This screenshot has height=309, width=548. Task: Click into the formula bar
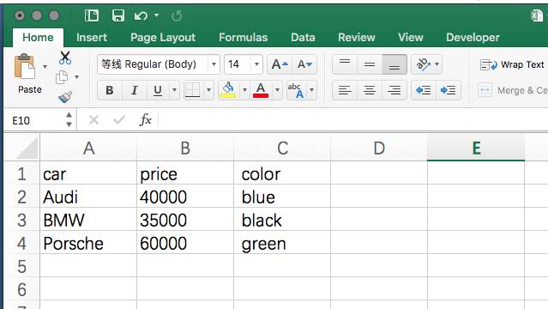(353, 120)
